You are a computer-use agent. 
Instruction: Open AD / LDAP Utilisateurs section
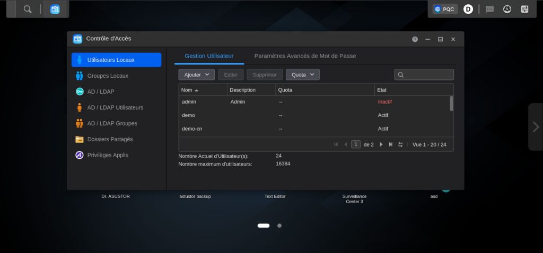pos(116,107)
